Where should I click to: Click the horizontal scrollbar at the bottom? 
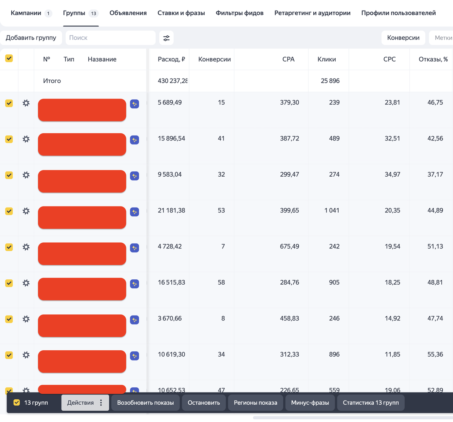[353, 418]
